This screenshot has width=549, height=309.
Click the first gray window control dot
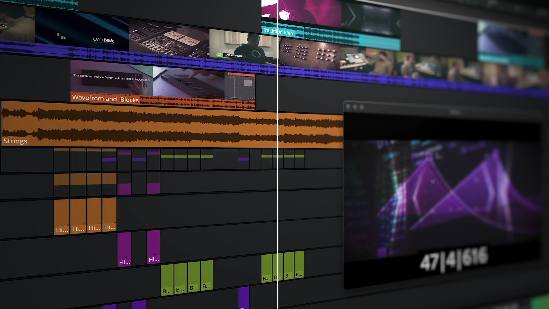[x=348, y=106]
